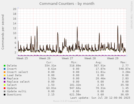Screen dimensions: 134x104
Task: Click the orange Insert select legend swatch
Action: click(x=5, y=72)
